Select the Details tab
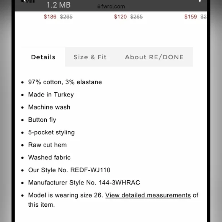222x222 pixels. [x=43, y=57]
